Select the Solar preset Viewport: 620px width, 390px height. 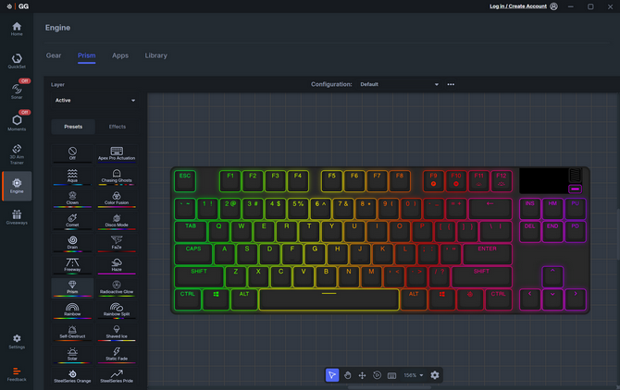tap(72, 355)
